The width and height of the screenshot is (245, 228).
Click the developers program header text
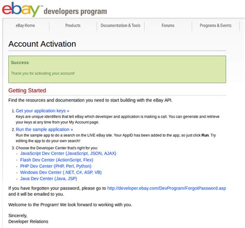tap(75, 11)
